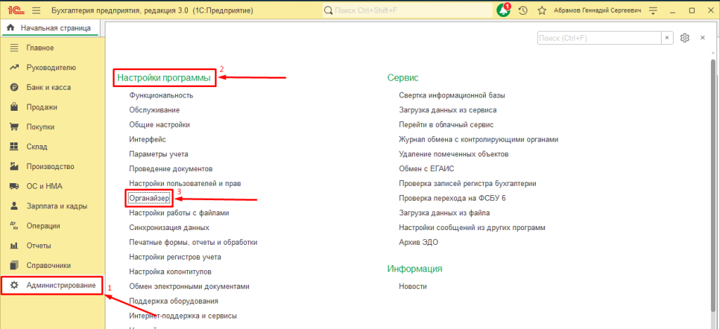
Task: Open Свертка информационной базы link
Action: coord(452,95)
